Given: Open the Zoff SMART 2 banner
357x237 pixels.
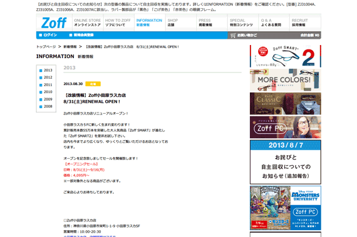Looking at the screenshot, I should [285, 56].
